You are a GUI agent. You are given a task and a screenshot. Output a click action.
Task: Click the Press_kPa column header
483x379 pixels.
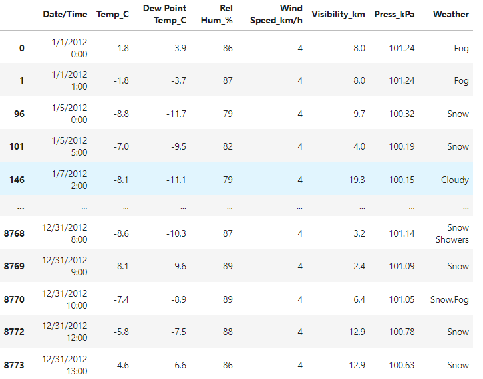tap(394, 14)
